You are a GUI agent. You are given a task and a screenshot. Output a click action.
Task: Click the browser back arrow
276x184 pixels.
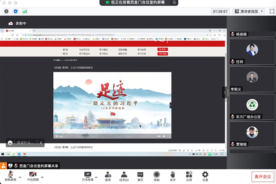pos(2,35)
